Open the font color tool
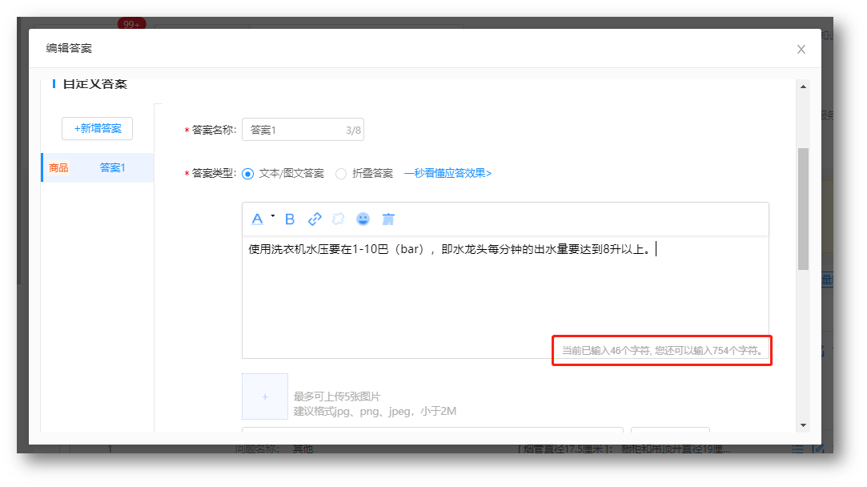 coord(257,219)
